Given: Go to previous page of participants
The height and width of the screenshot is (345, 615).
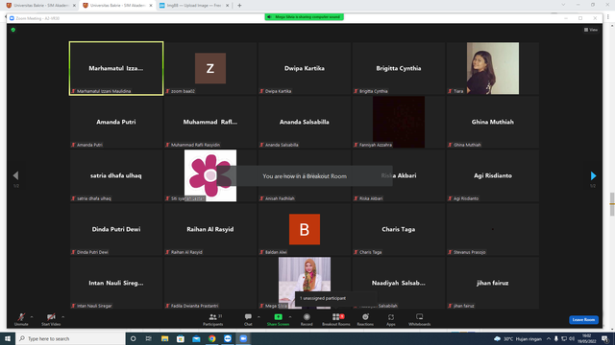Looking at the screenshot, I should pyautogui.click(x=15, y=175).
